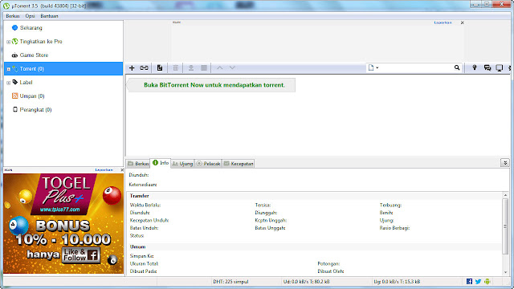Select Umpan (0) feeds item

point(32,96)
